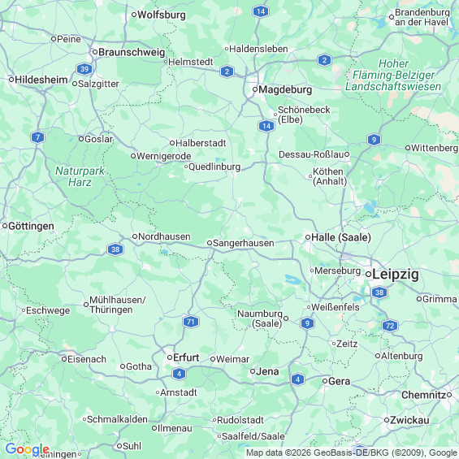
Task: Click the A14 shield below Schönebeck
Action: 266,126
